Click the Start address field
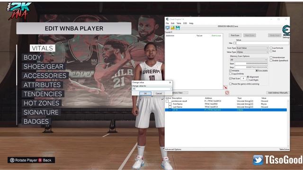The height and width of the screenshot is (170, 303). click(x=251, y=64)
